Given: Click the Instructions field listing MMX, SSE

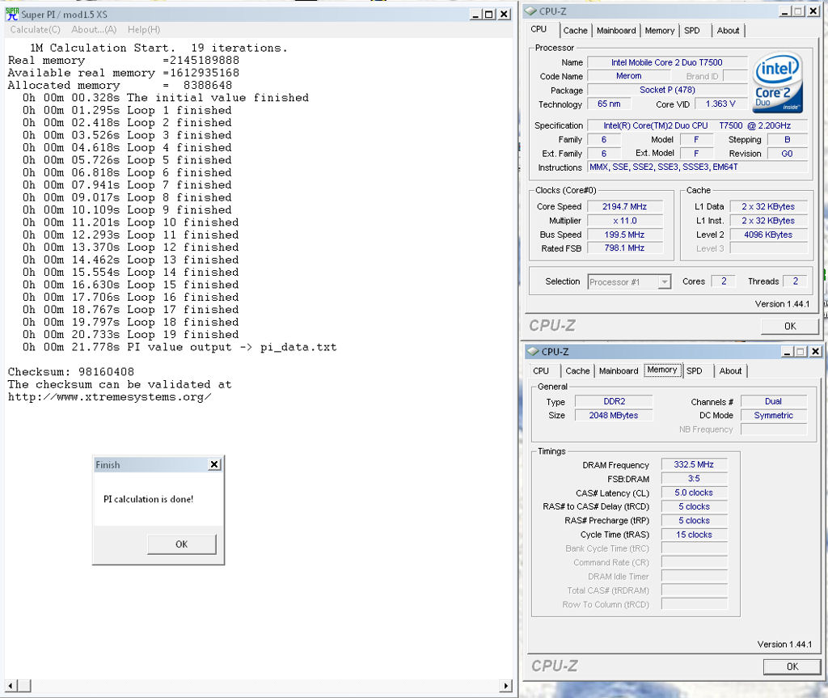Looking at the screenshot, I should pos(697,167).
